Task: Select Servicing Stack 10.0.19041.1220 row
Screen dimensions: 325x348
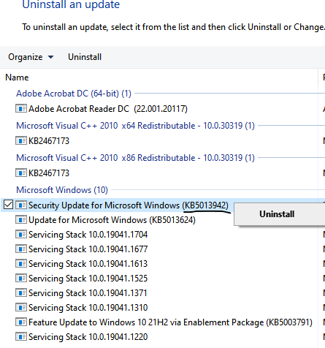Action: coord(88,337)
